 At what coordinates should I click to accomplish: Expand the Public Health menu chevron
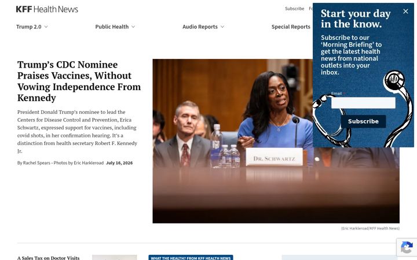tap(133, 27)
